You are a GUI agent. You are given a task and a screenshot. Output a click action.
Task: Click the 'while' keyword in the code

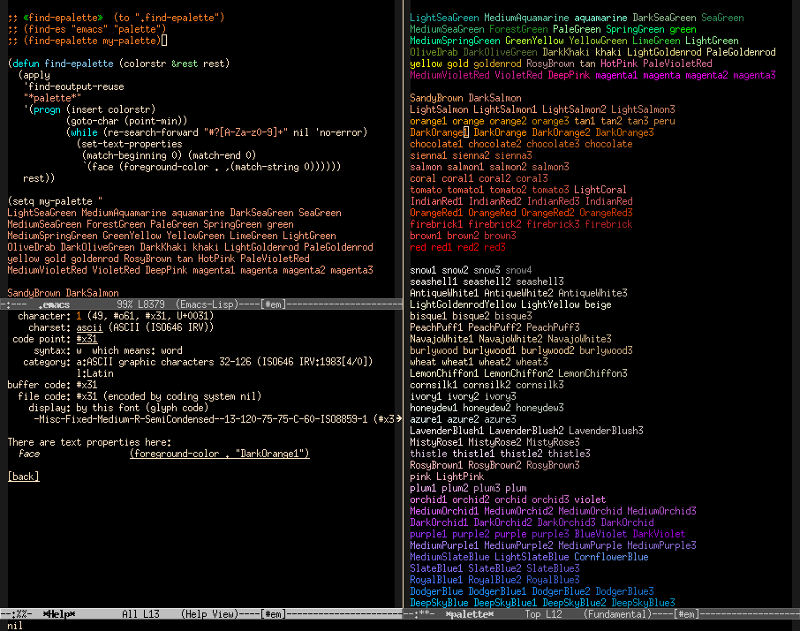tap(84, 132)
